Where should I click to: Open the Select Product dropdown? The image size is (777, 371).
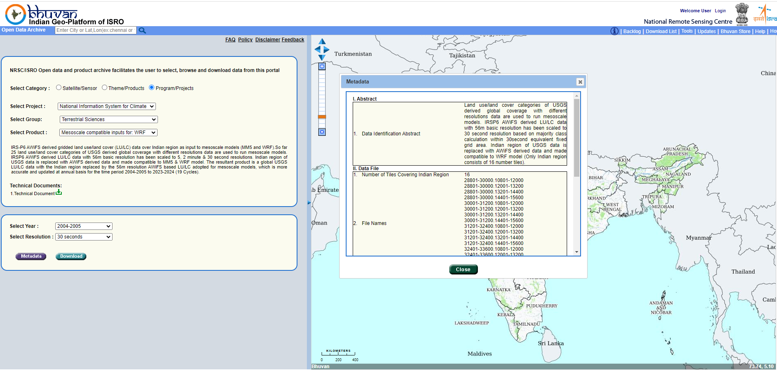[108, 133]
